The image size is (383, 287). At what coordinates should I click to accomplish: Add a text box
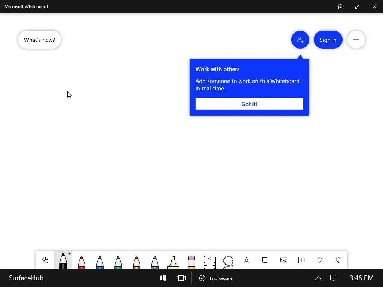tap(246, 260)
